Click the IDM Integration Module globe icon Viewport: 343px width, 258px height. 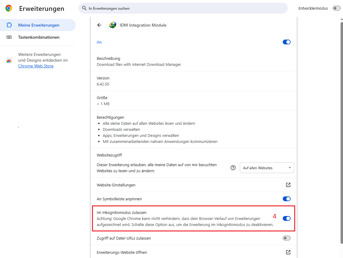(113, 25)
